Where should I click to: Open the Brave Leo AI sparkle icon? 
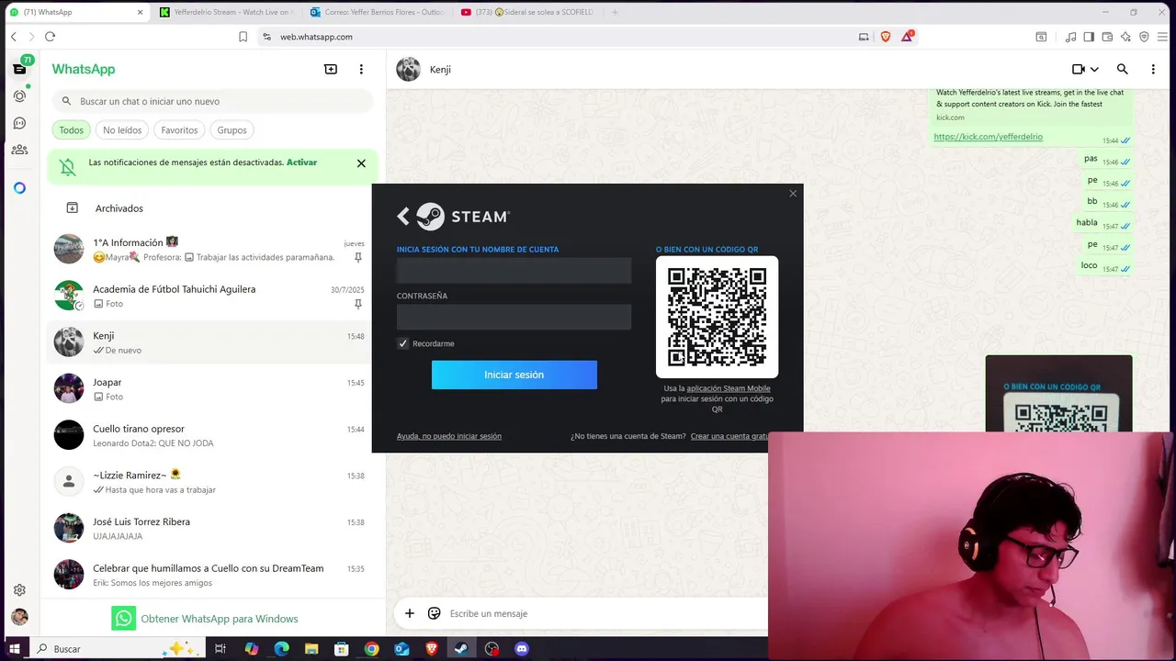(x=1125, y=37)
